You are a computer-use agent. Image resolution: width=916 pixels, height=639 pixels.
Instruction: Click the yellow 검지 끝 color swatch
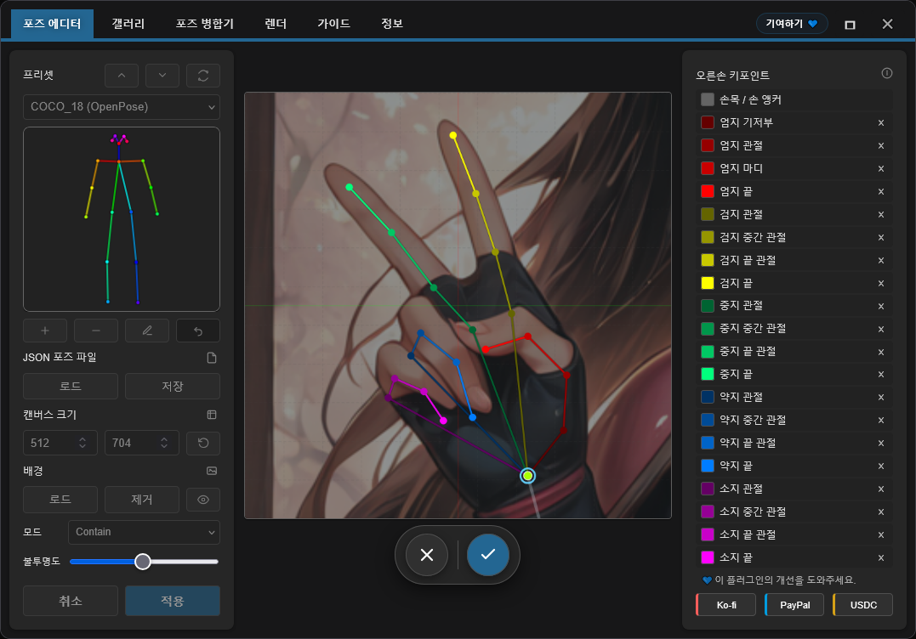tap(708, 283)
